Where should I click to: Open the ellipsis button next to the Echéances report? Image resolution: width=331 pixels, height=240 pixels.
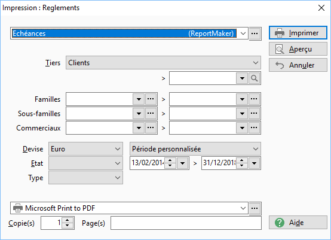click(x=255, y=34)
